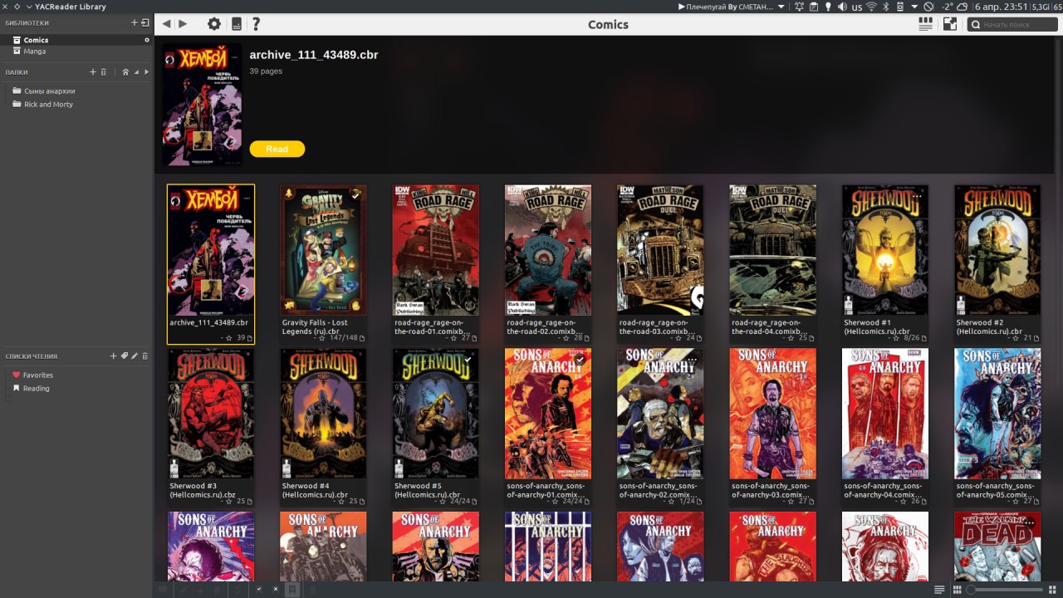Image resolution: width=1063 pixels, height=598 pixels.
Task: Select Sherwood #2 comic cover
Action: coord(997,251)
